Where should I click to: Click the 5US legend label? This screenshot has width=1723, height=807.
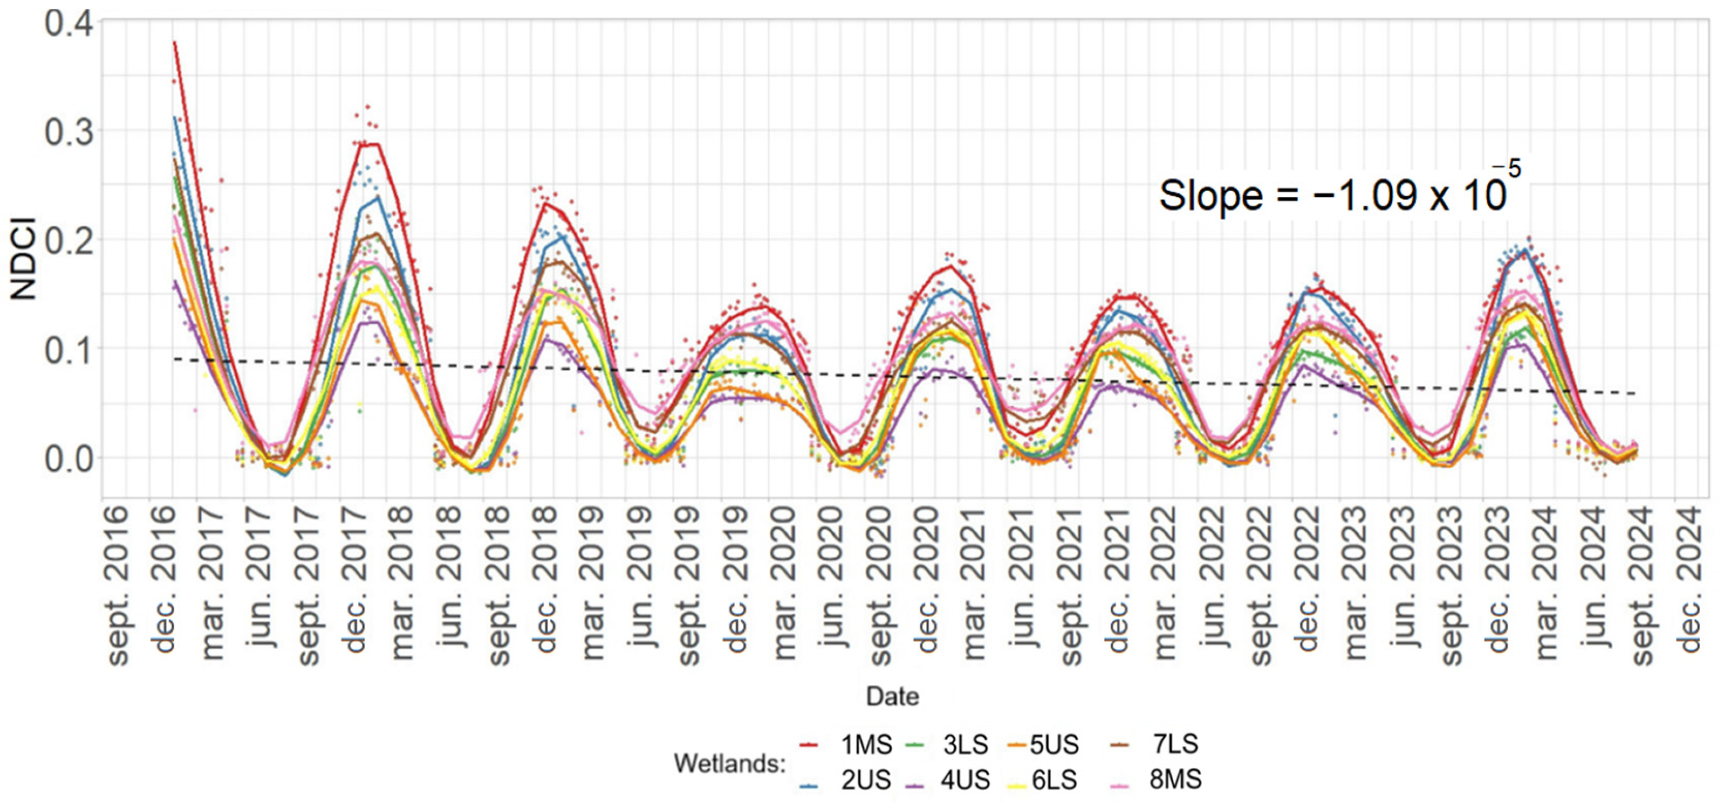(x=1055, y=745)
